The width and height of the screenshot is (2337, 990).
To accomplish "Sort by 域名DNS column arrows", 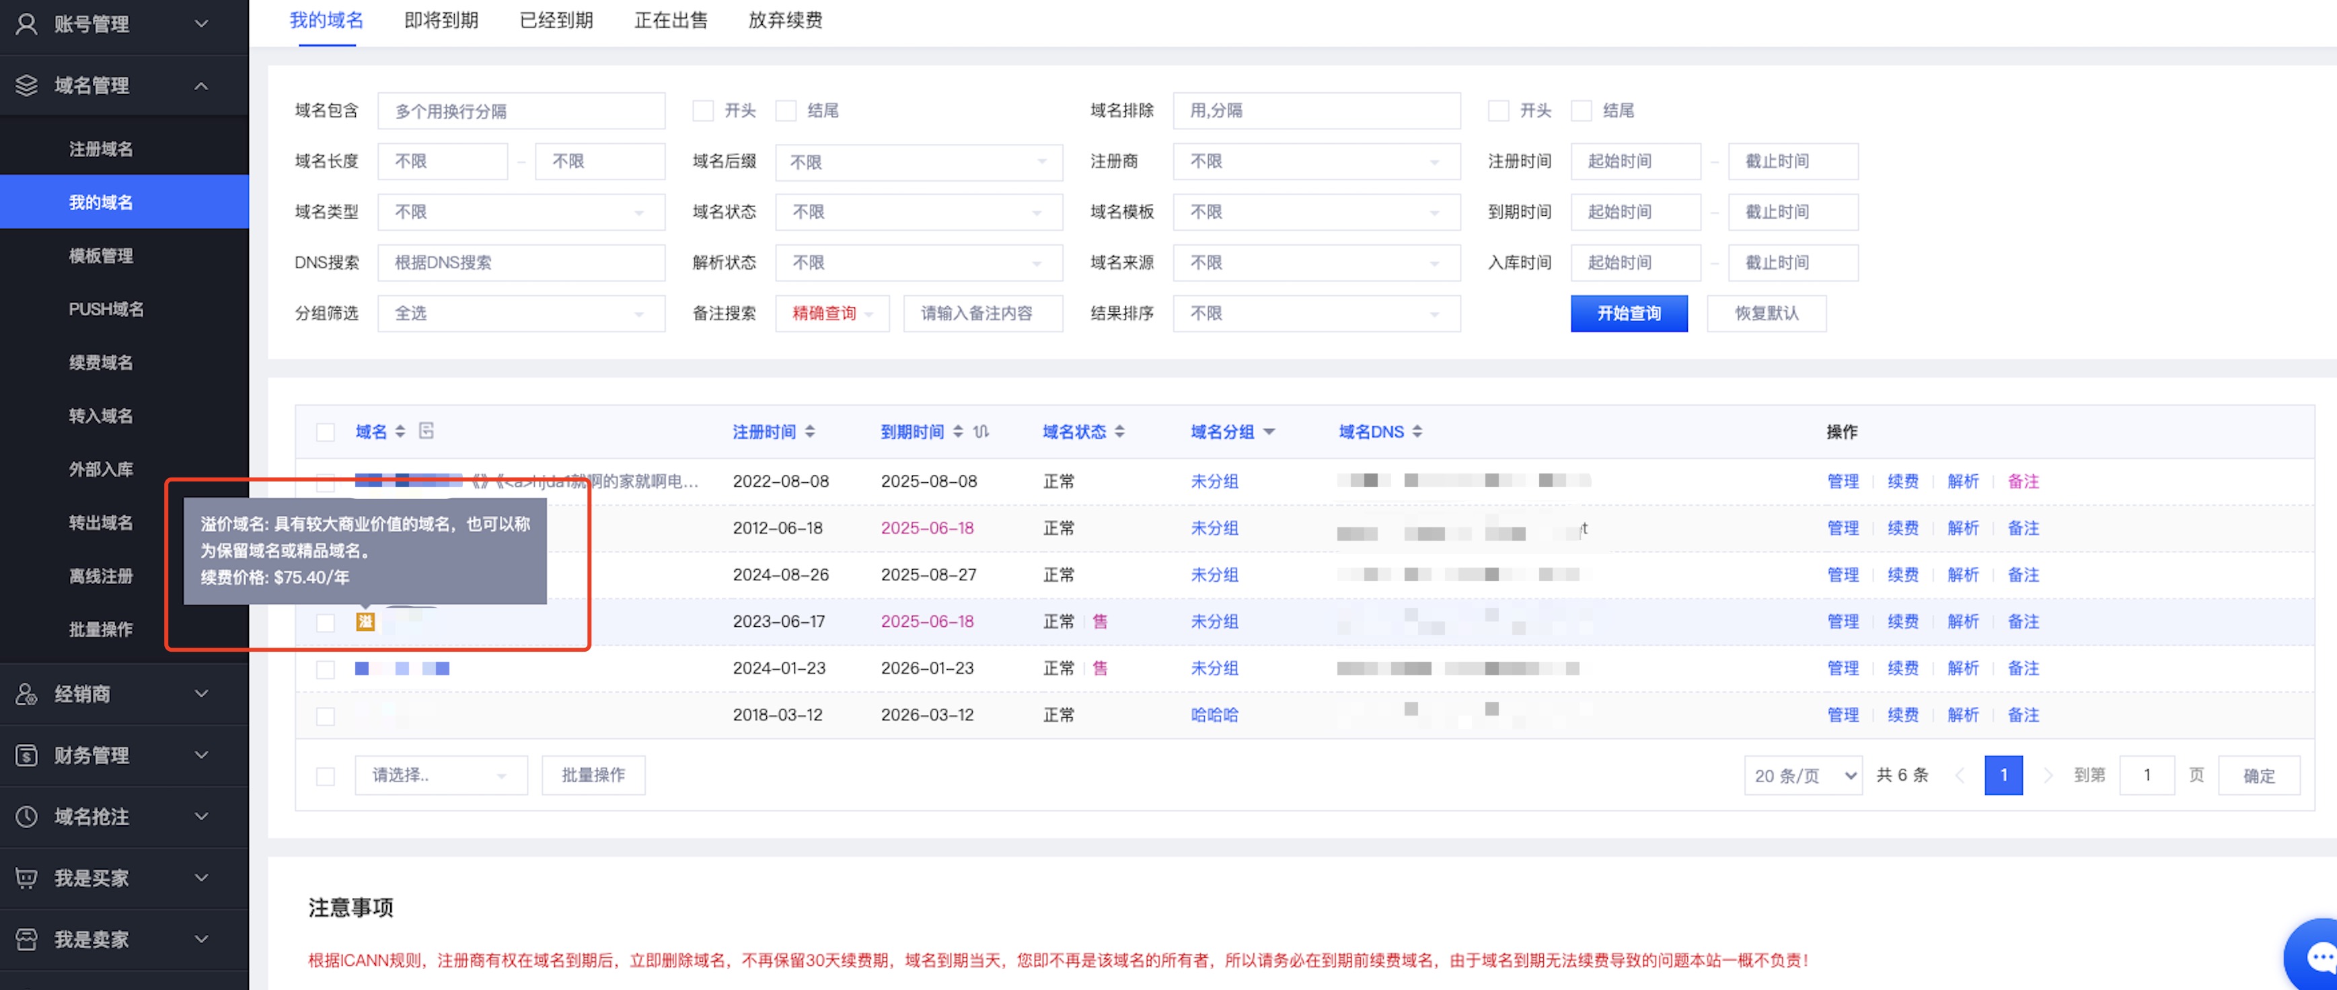I will 1417,432.
